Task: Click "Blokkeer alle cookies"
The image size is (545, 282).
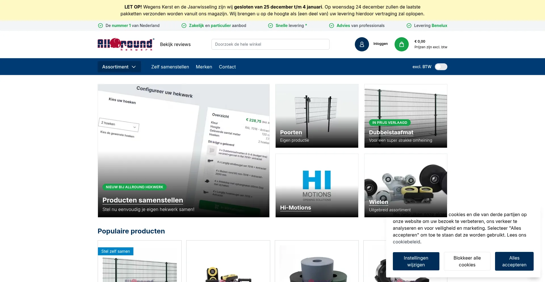Action: click(467, 261)
